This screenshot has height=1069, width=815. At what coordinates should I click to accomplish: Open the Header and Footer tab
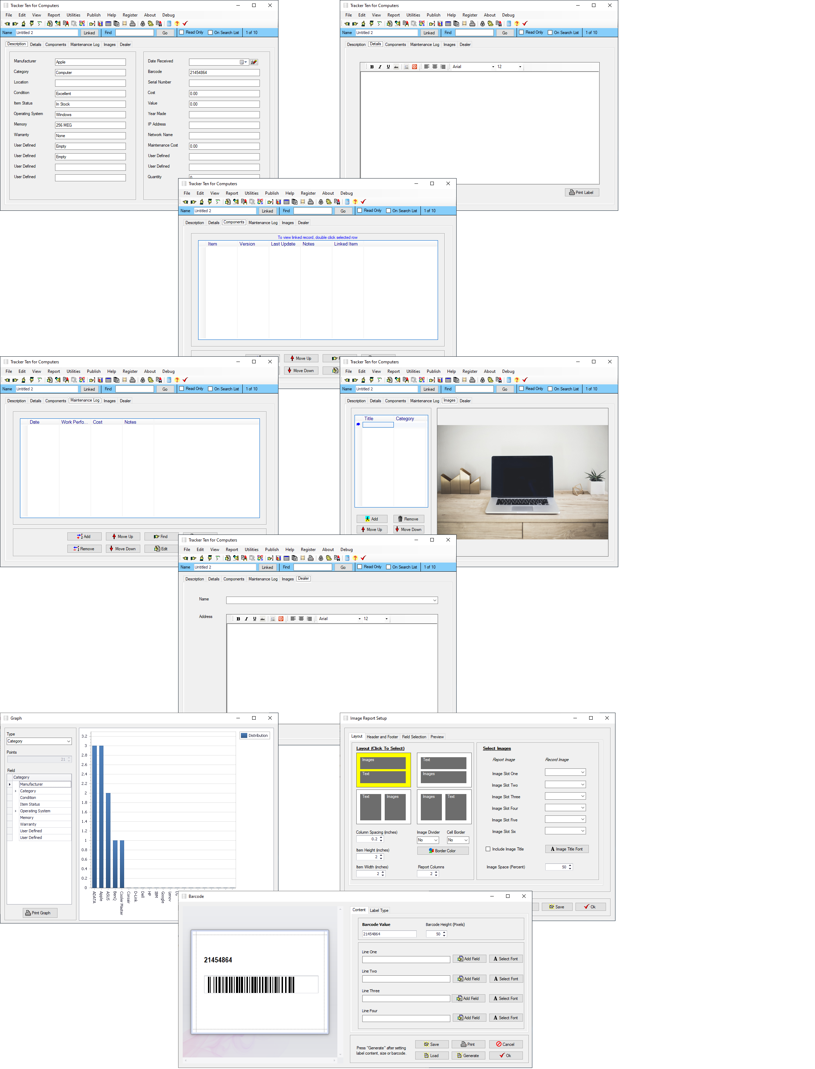click(382, 737)
